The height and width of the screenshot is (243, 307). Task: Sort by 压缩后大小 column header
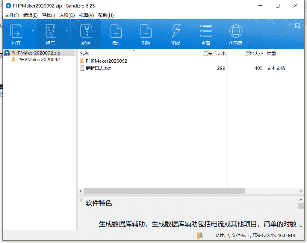tap(214, 53)
